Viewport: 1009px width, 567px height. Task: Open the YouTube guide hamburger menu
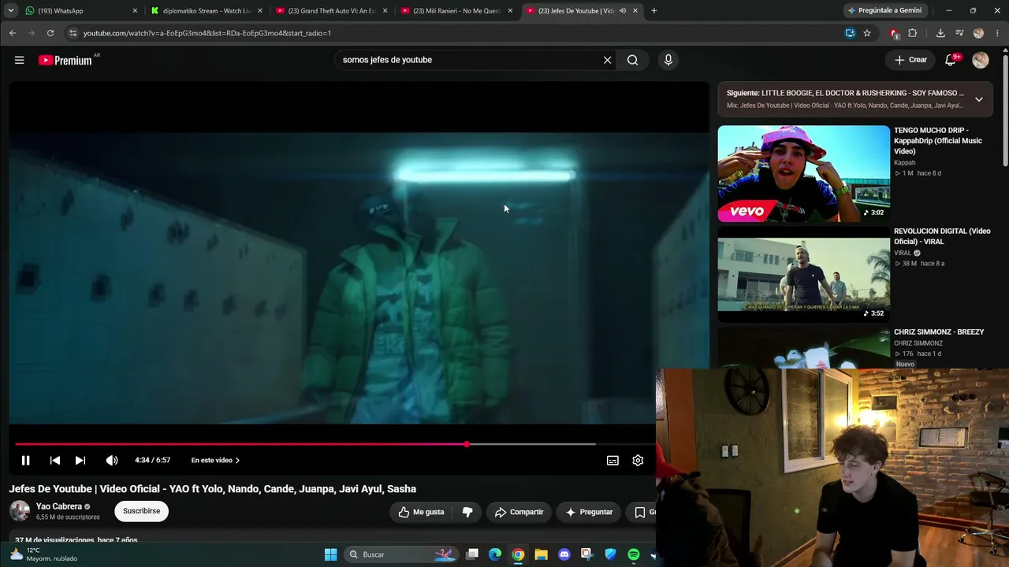[x=19, y=60]
